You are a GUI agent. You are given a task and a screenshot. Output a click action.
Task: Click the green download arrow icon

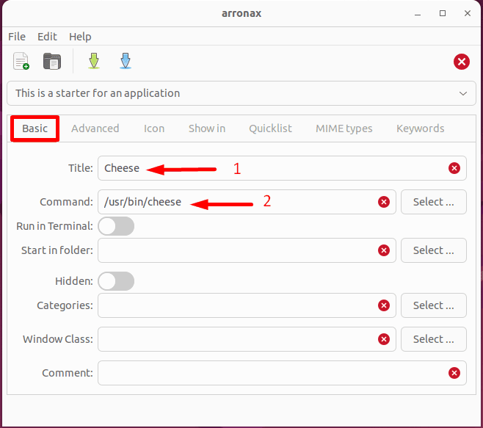pyautogui.click(x=93, y=62)
